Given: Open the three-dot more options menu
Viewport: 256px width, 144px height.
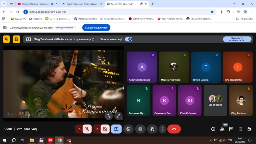Looking at the screenshot, I should click(162, 129).
